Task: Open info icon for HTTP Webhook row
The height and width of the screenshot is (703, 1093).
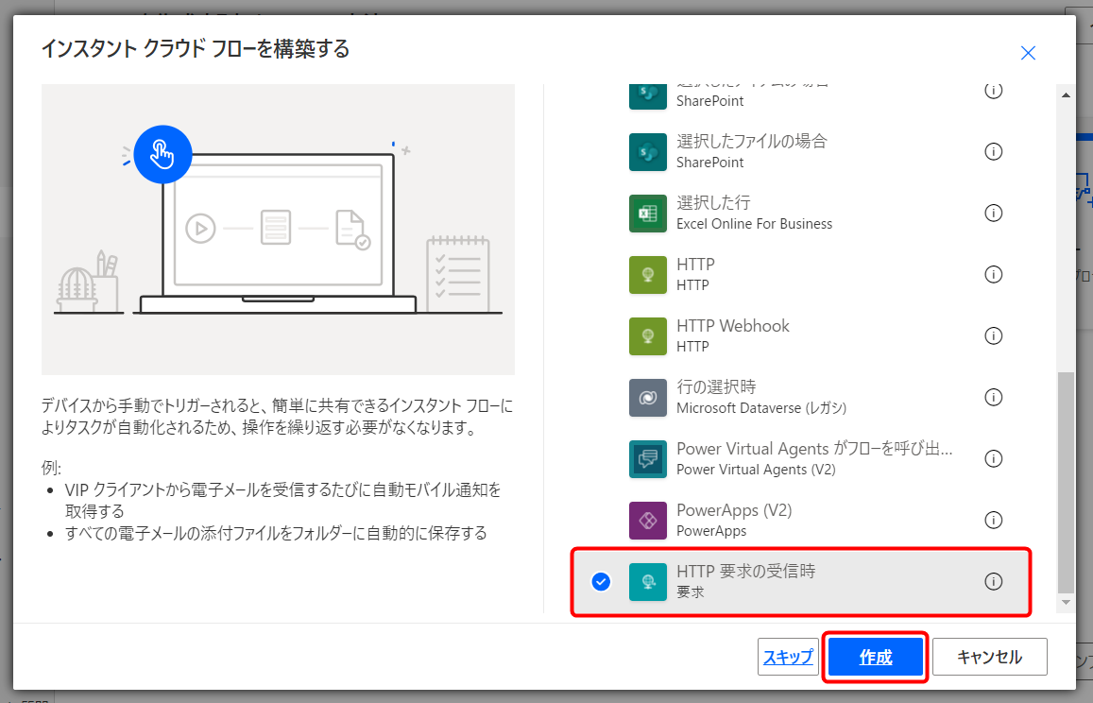Action: 993,335
